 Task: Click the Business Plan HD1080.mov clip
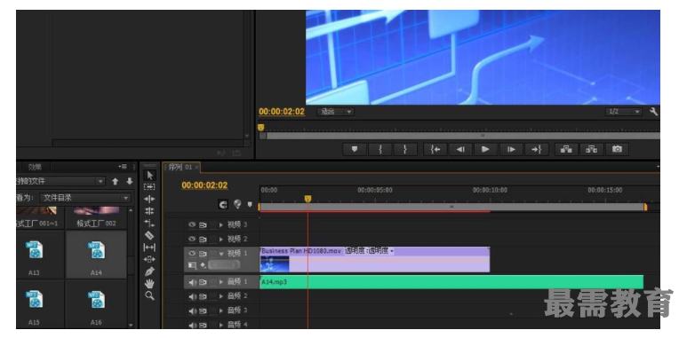pos(374,259)
